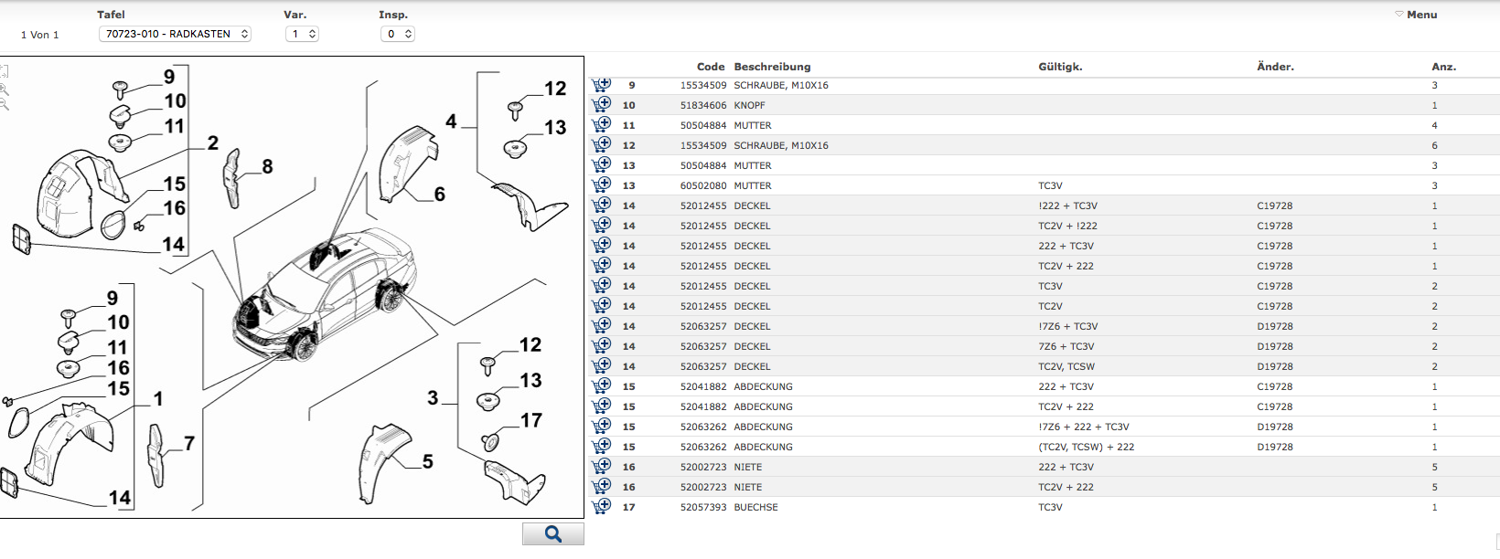Image resolution: width=1500 pixels, height=559 pixels.
Task: Click the Gültigk. column header
Action: (1060, 67)
